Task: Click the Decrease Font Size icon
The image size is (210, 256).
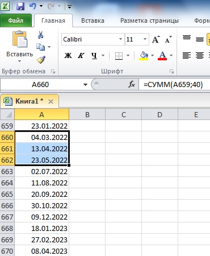Action: tap(168, 39)
